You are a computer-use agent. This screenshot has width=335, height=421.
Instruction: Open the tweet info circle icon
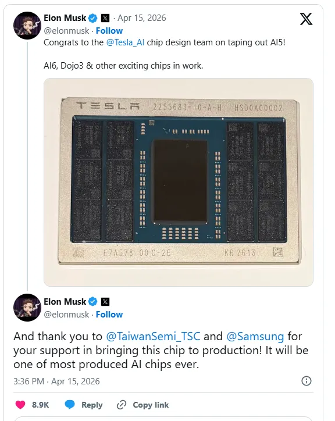coord(307,381)
